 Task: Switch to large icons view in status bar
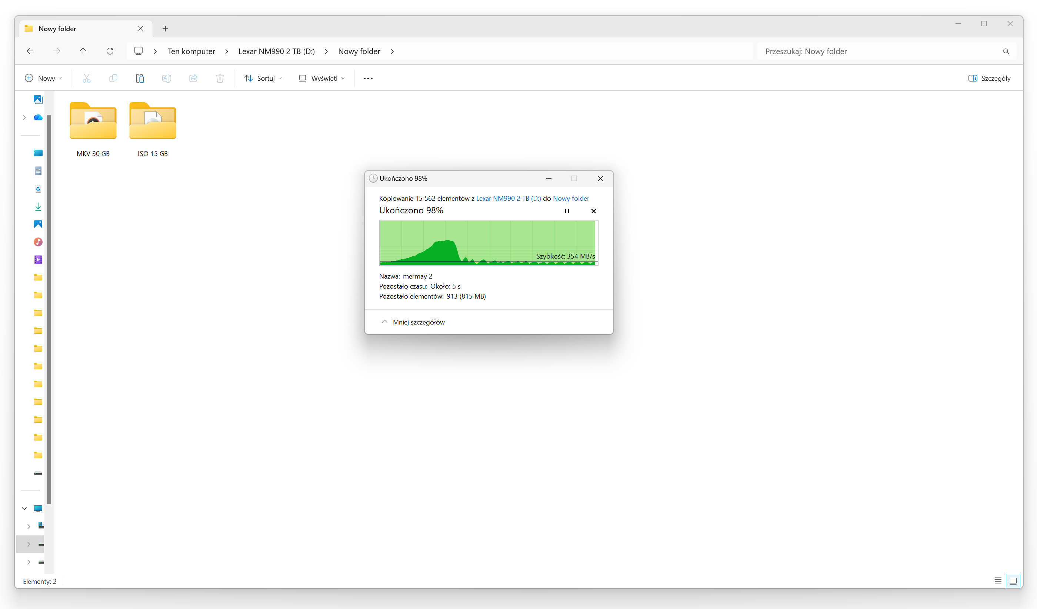pyautogui.click(x=1013, y=580)
